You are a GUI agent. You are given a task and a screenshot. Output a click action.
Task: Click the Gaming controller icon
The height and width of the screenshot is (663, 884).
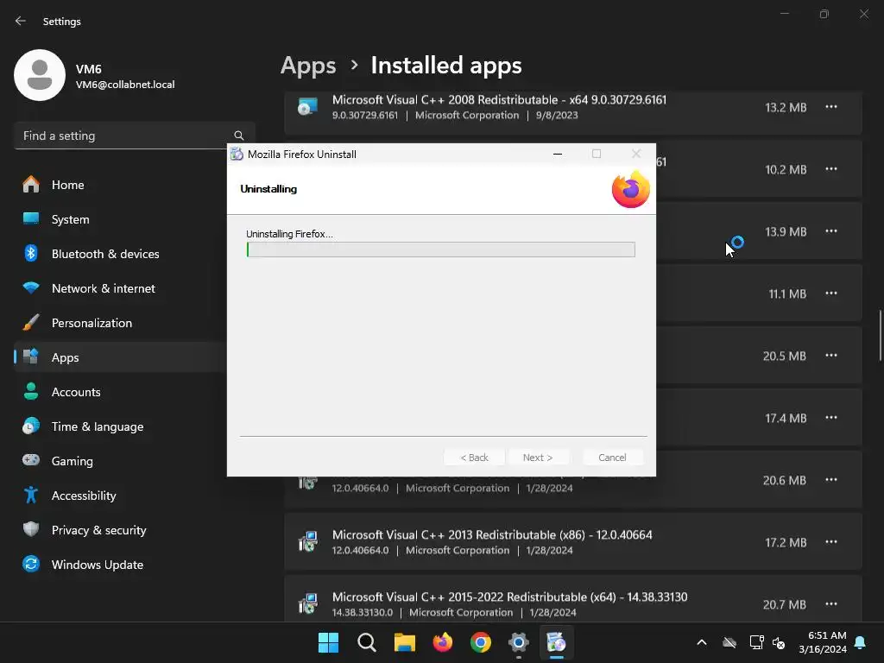(31, 460)
